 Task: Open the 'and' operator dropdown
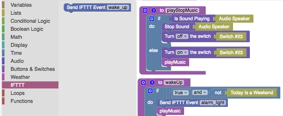[x=199, y=93]
